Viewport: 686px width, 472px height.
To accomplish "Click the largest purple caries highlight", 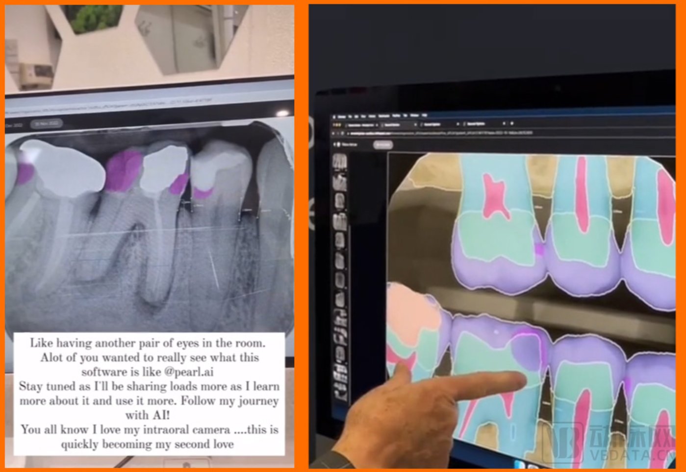I will click(123, 170).
